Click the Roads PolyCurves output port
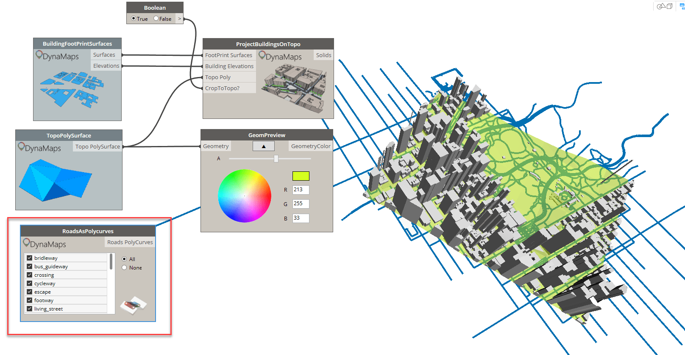This screenshot has height=355, width=685. click(x=130, y=242)
